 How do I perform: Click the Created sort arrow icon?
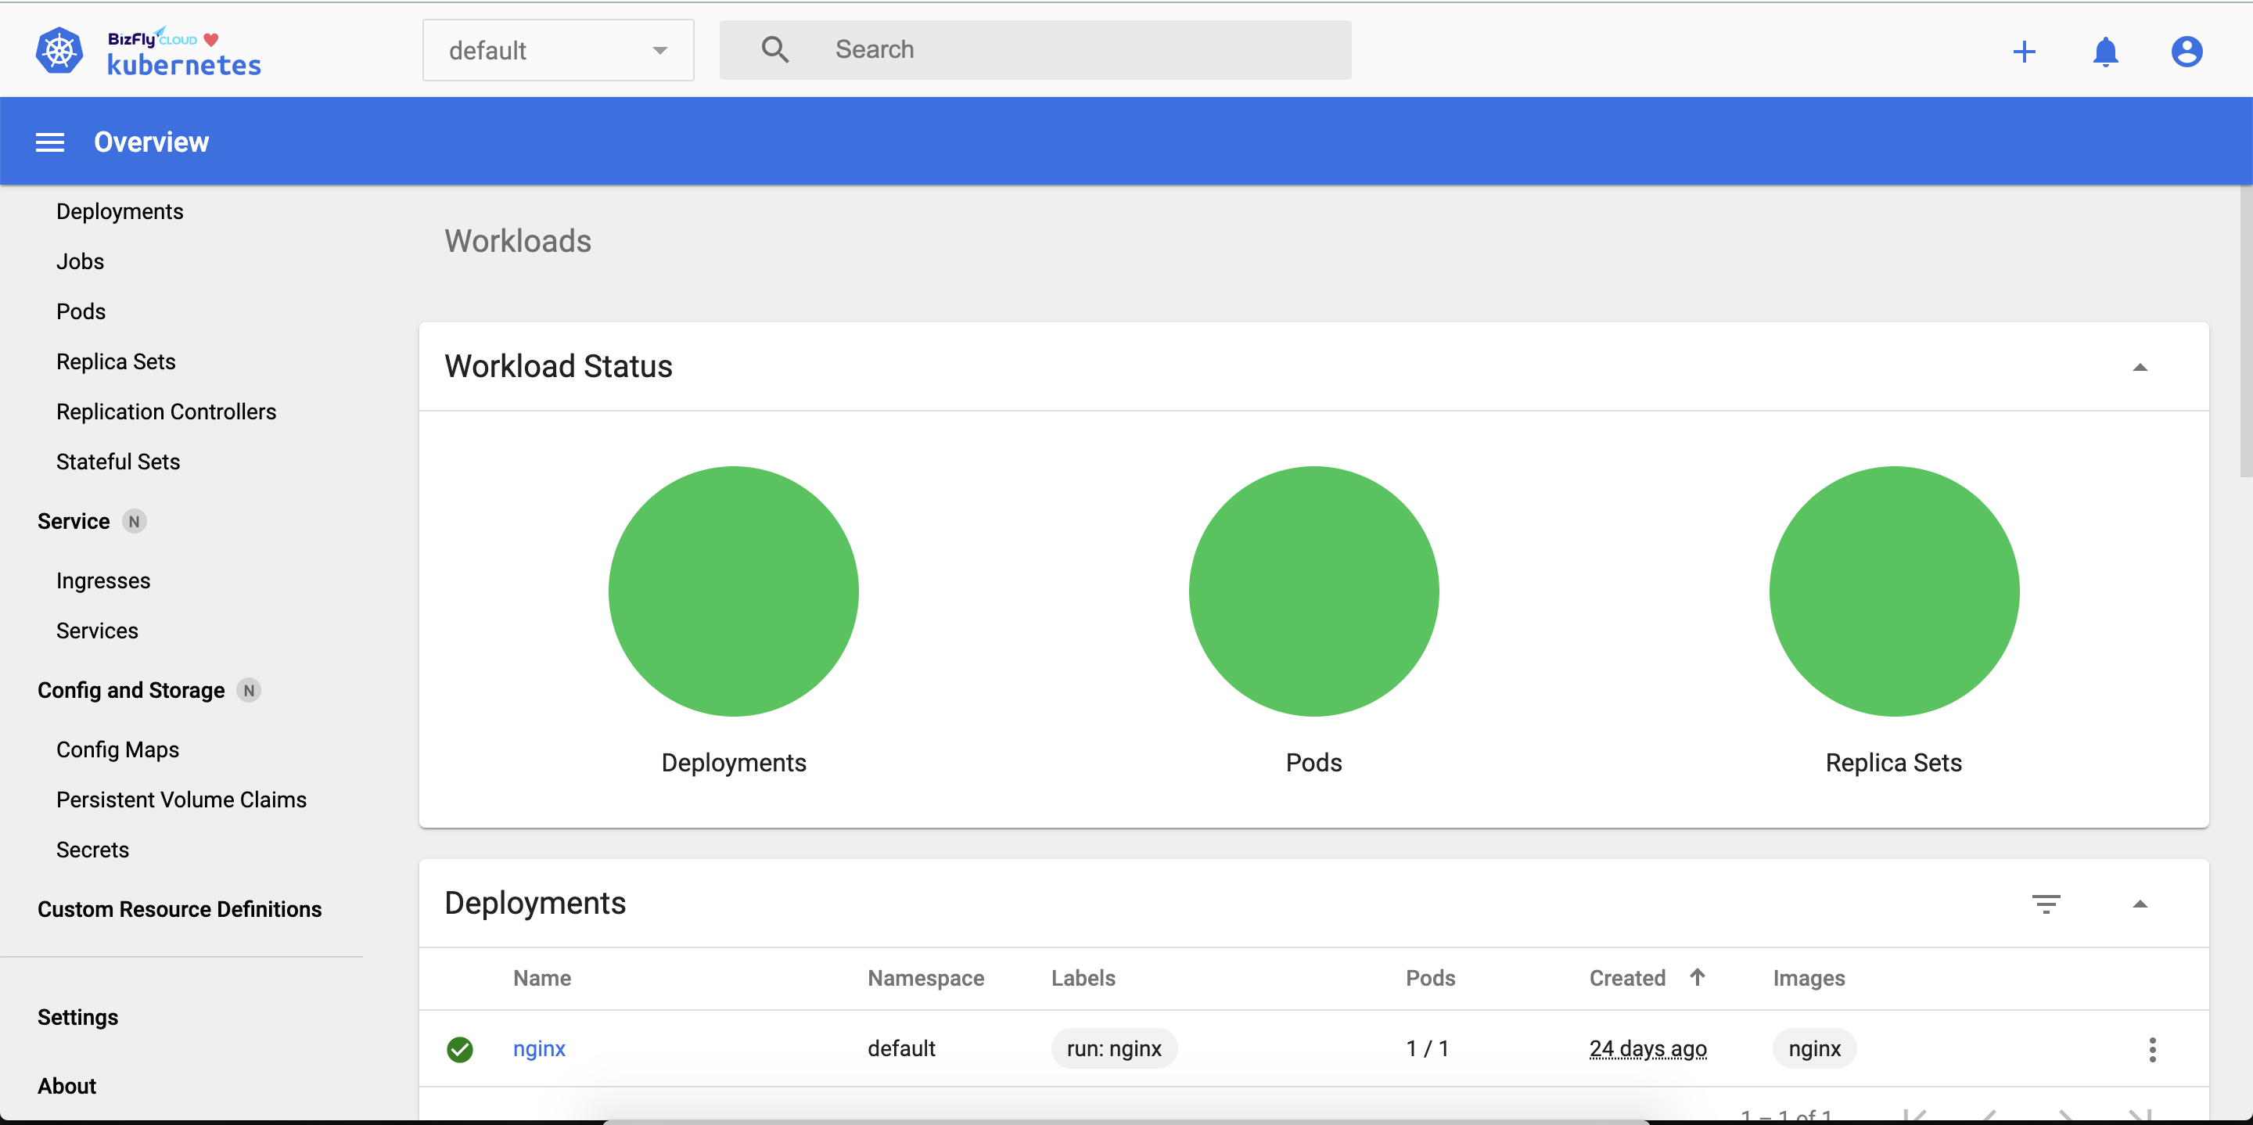[1697, 977]
